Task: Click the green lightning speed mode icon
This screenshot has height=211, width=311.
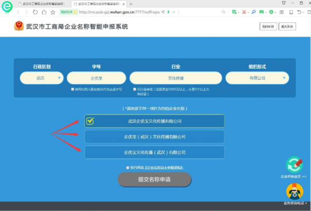Action: click(x=168, y=12)
